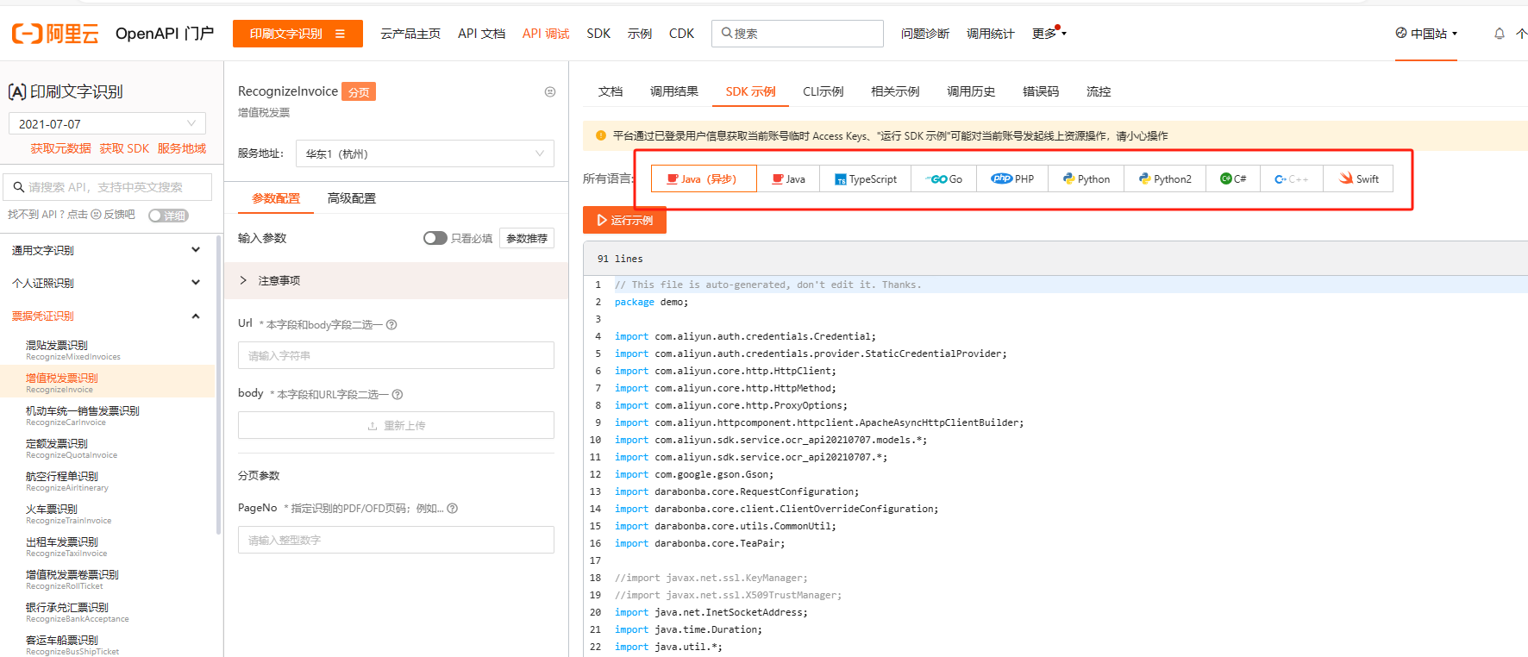
Task: Click the 重新上传 upload button
Action: [x=396, y=425]
